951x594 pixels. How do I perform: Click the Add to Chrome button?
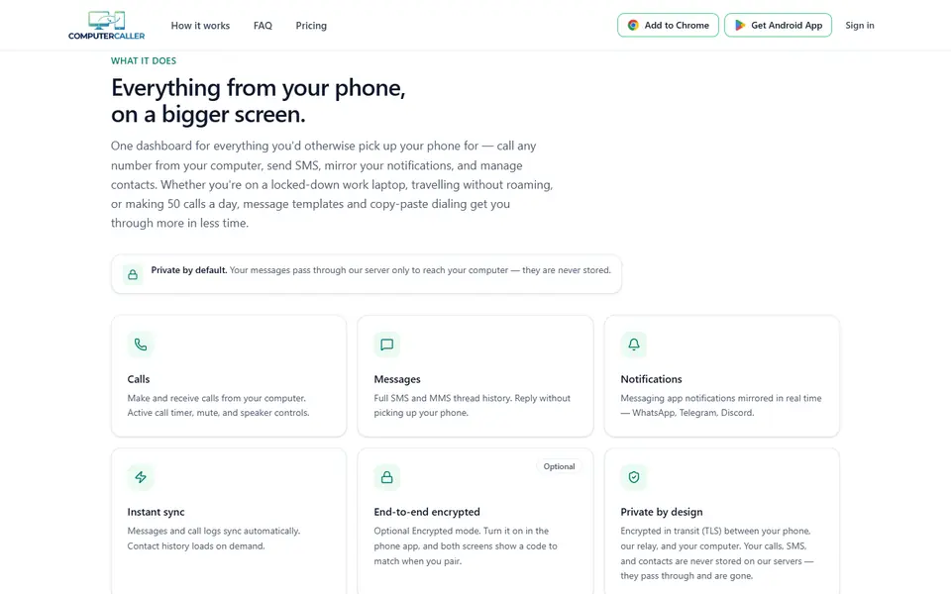(x=668, y=26)
